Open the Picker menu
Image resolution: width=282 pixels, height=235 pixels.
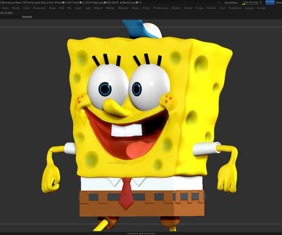[x=146, y=8]
